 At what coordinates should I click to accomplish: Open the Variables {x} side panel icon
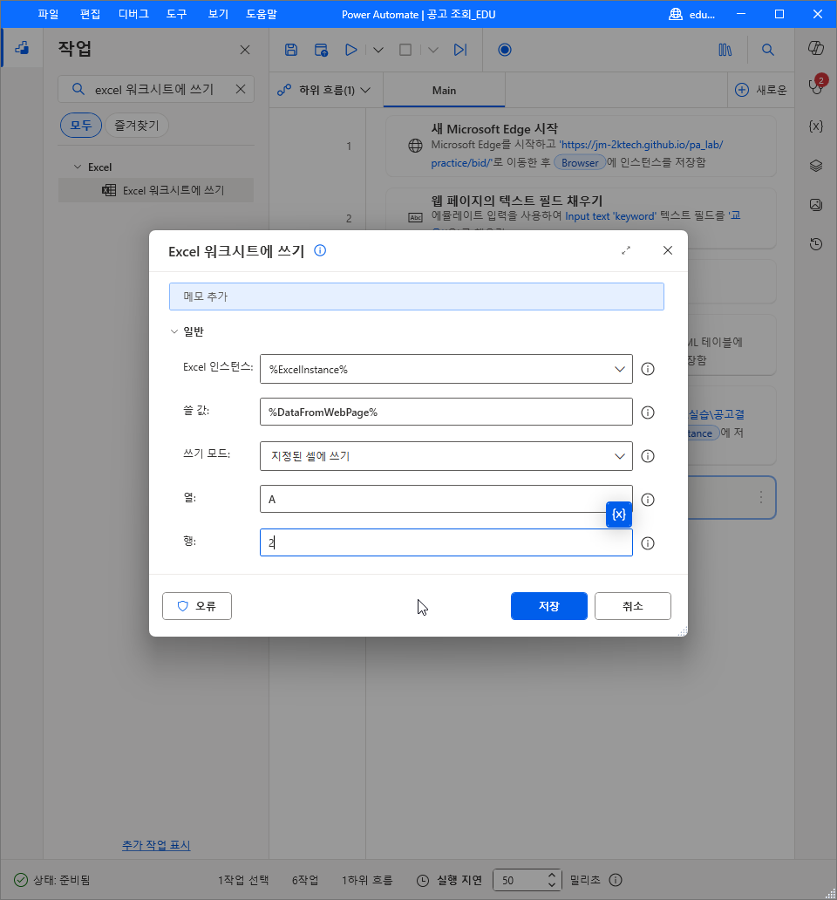click(816, 126)
